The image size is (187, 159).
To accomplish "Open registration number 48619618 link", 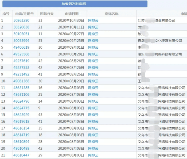I will [21, 122].
